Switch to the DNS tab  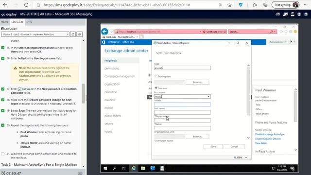click(x=29, y=22)
